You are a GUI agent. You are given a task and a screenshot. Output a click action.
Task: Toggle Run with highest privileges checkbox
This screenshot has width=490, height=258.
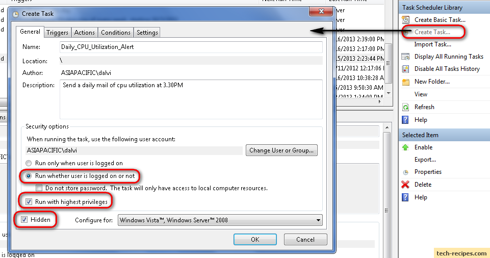pos(29,202)
